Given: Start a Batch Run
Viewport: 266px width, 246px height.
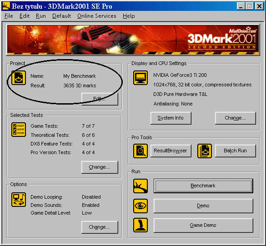Looking at the screenshot, I should [235, 151].
